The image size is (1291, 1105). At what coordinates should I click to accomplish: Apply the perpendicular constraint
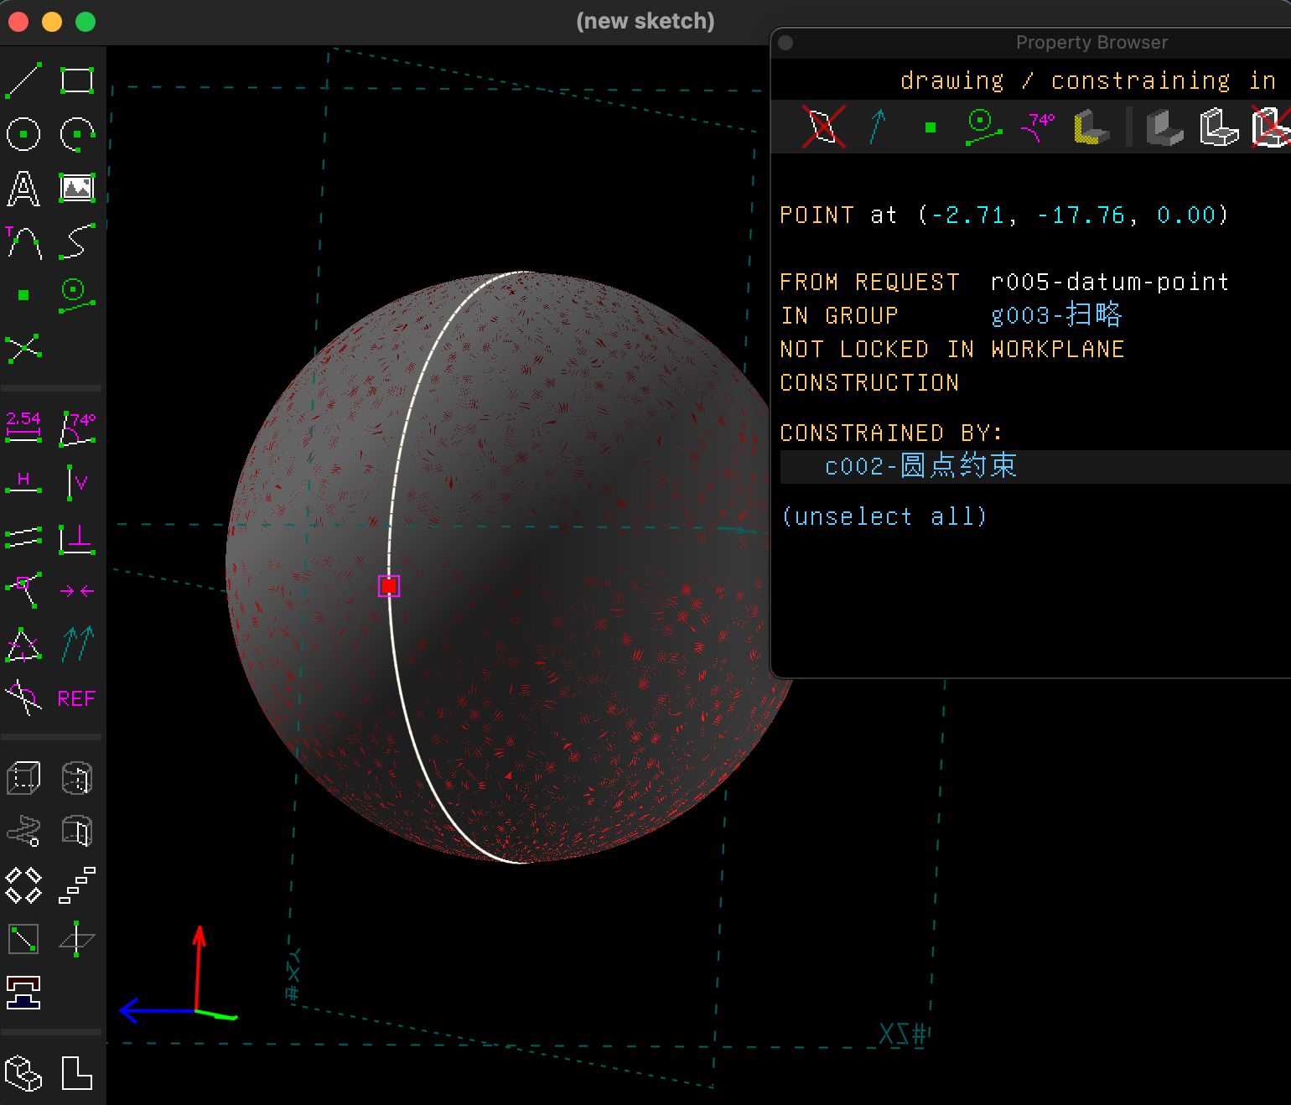coord(77,537)
